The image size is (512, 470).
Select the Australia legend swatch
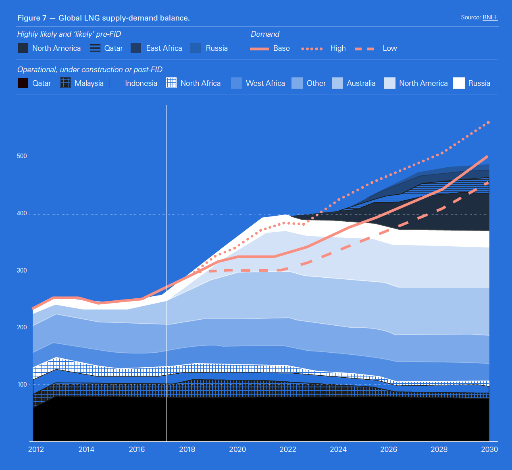337,83
